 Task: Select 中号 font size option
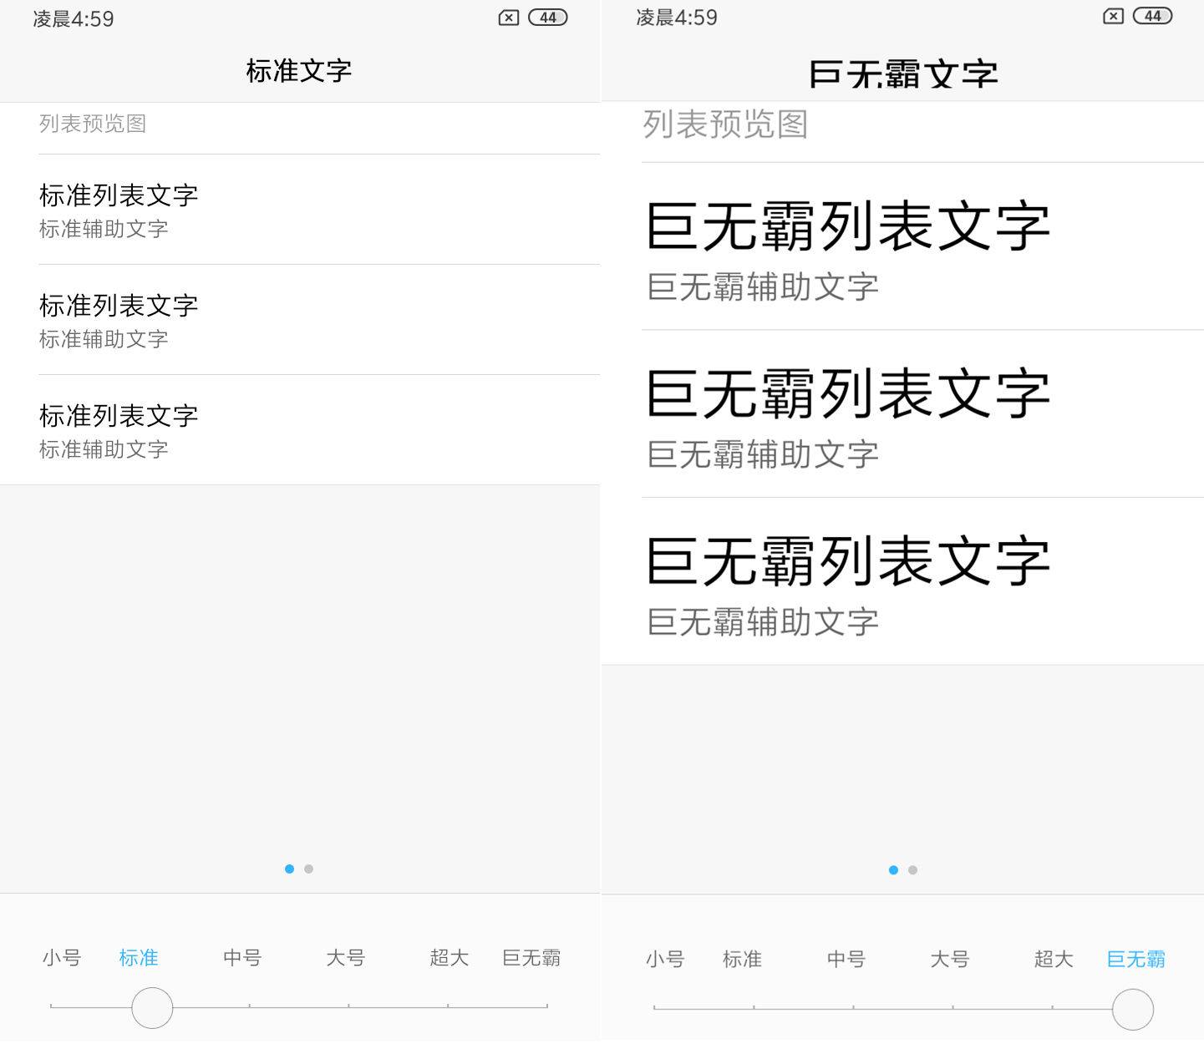(242, 958)
